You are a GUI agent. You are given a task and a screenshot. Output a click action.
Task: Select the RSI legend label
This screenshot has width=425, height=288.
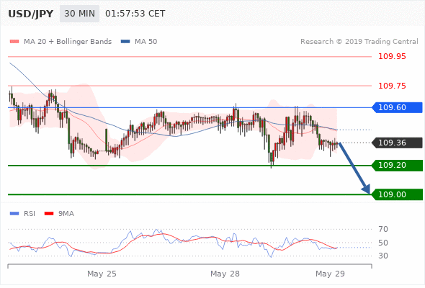pyautogui.click(x=30, y=214)
